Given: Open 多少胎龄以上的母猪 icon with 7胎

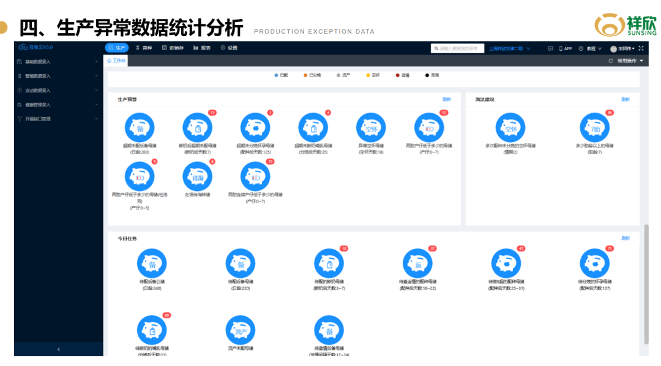Looking at the screenshot, I should pos(595,127).
